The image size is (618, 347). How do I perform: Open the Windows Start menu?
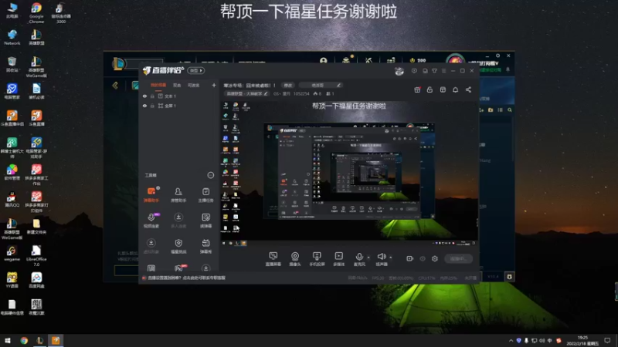point(8,340)
